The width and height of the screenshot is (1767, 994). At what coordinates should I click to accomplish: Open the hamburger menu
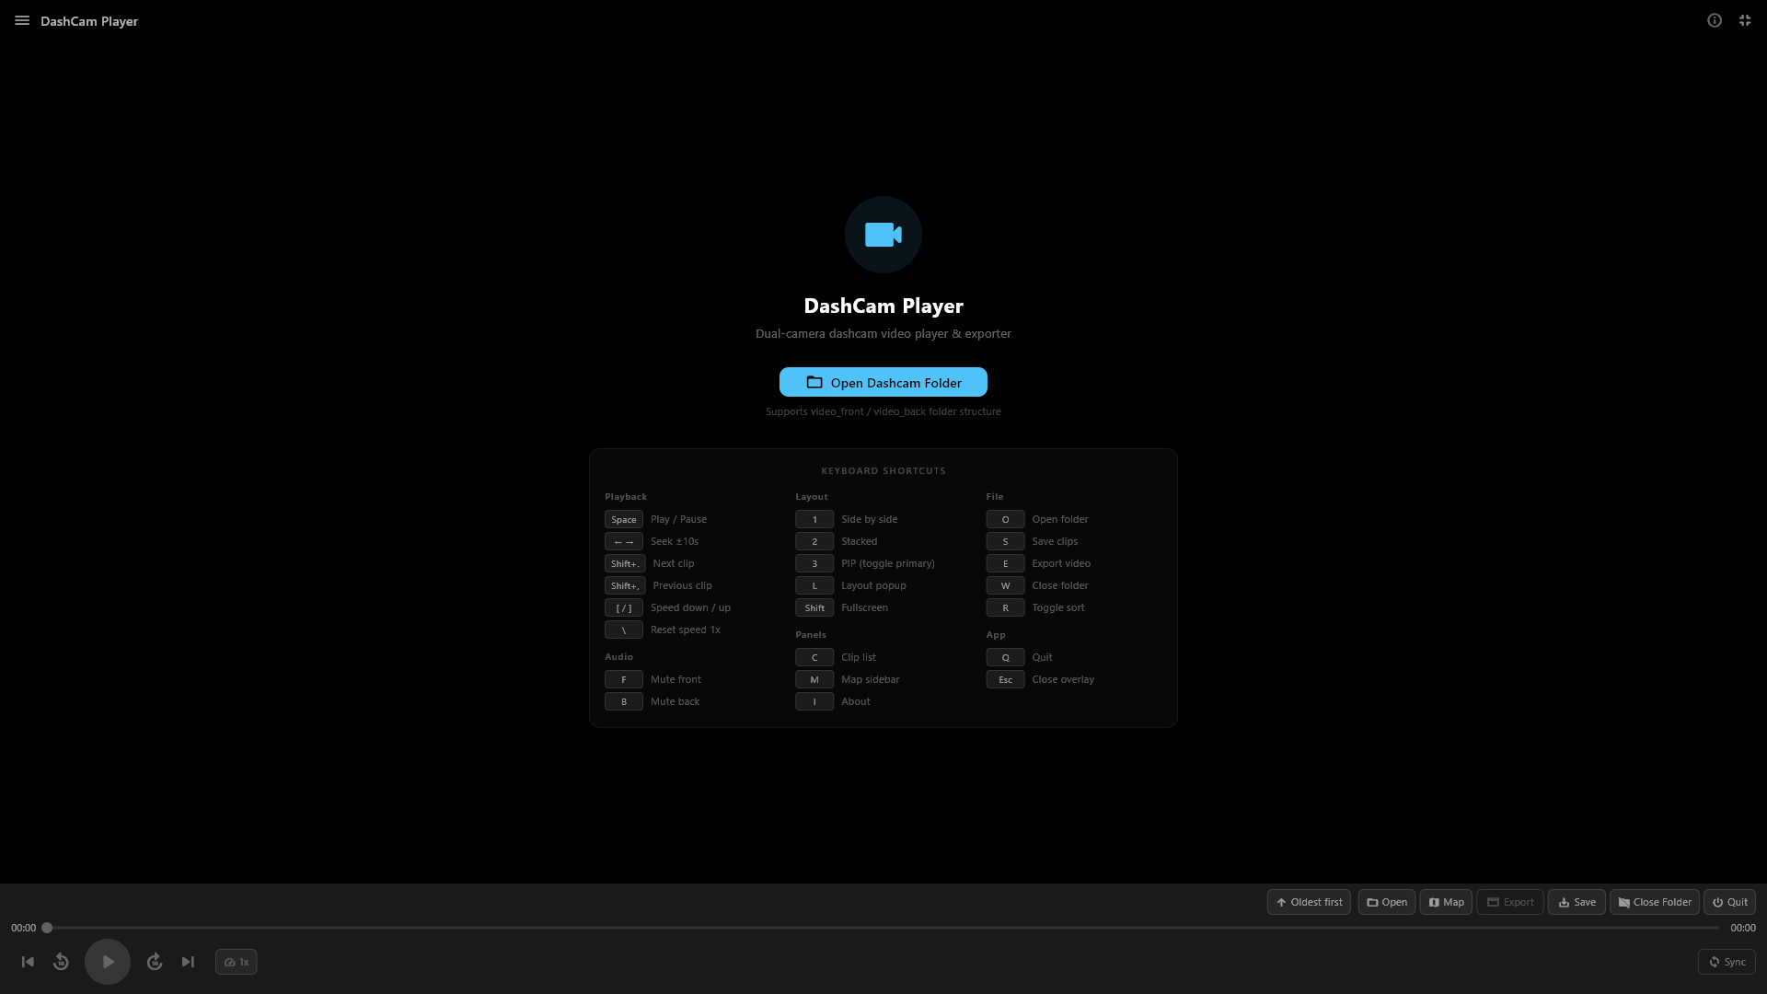tap(21, 20)
